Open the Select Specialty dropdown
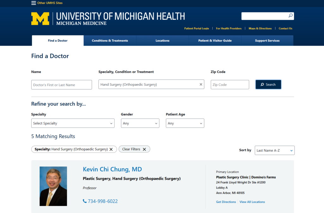 pos(73,123)
